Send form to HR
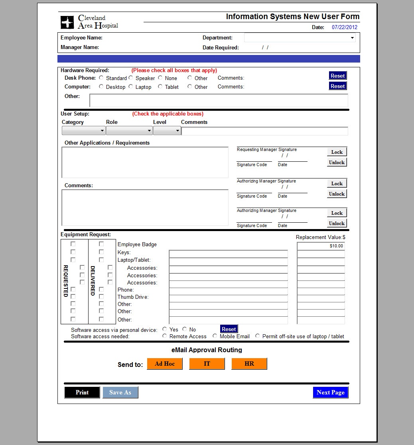The height and width of the screenshot is (445, 414). 249,364
